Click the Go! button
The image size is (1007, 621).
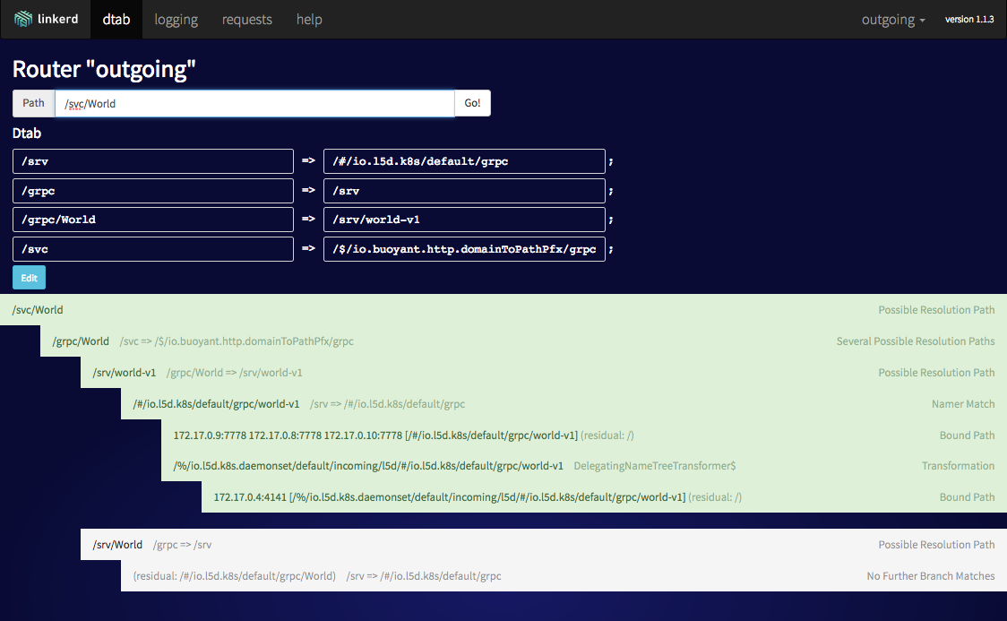(472, 103)
